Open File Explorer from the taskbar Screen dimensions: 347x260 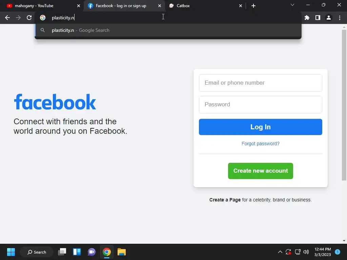[122, 252]
